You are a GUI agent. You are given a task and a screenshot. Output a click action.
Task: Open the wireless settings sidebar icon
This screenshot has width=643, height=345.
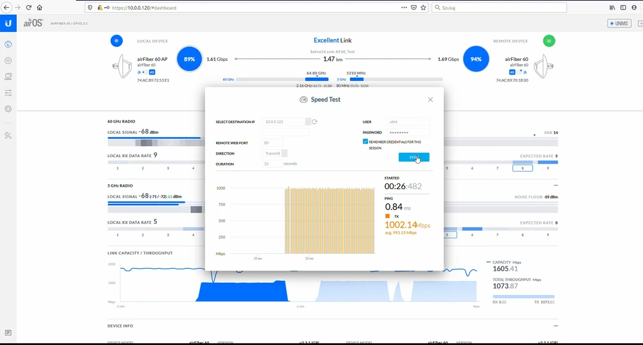point(8,60)
